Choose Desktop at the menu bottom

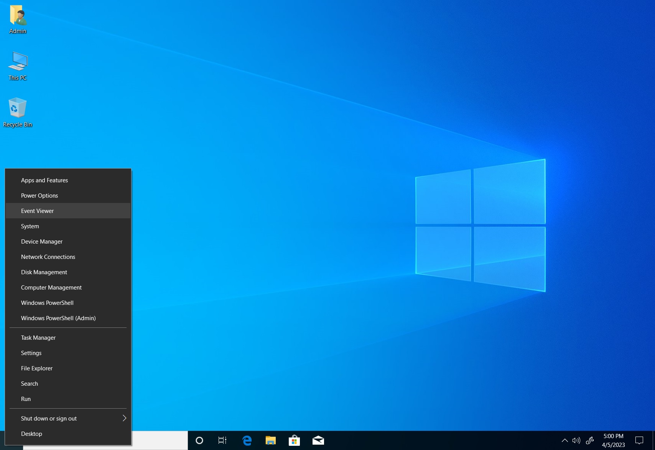pos(68,434)
